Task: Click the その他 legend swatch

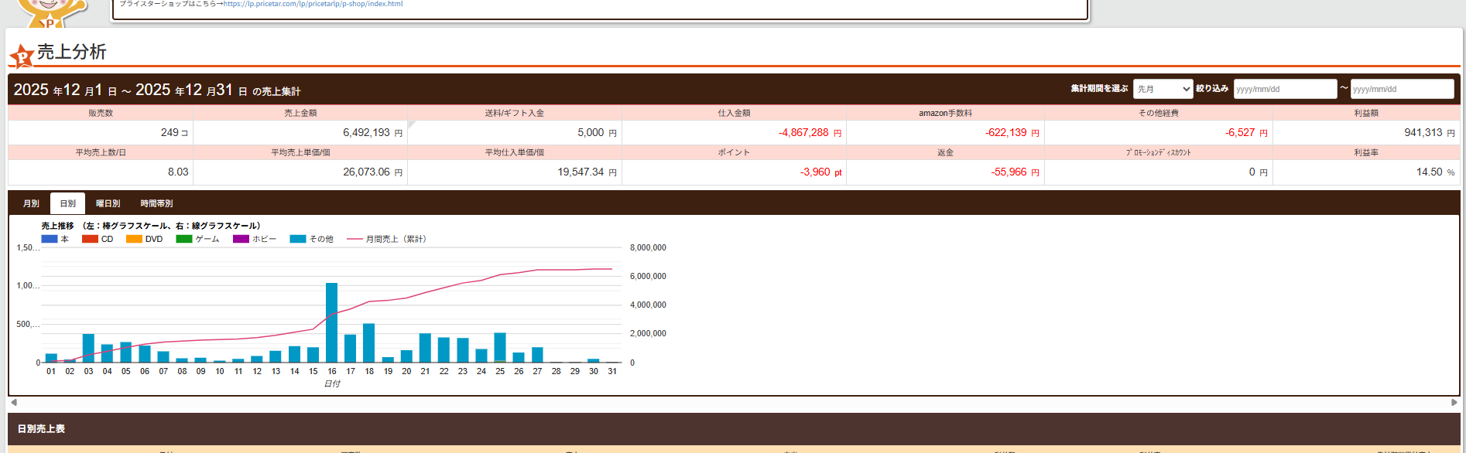Action: pyautogui.click(x=298, y=240)
